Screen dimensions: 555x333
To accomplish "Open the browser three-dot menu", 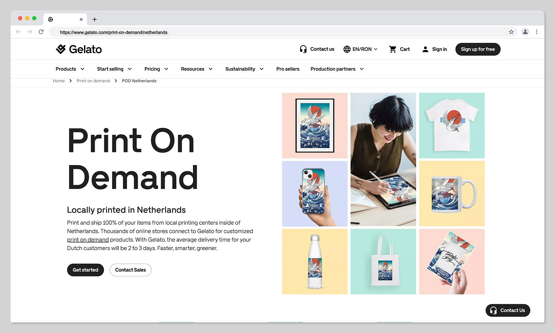I will click(537, 32).
